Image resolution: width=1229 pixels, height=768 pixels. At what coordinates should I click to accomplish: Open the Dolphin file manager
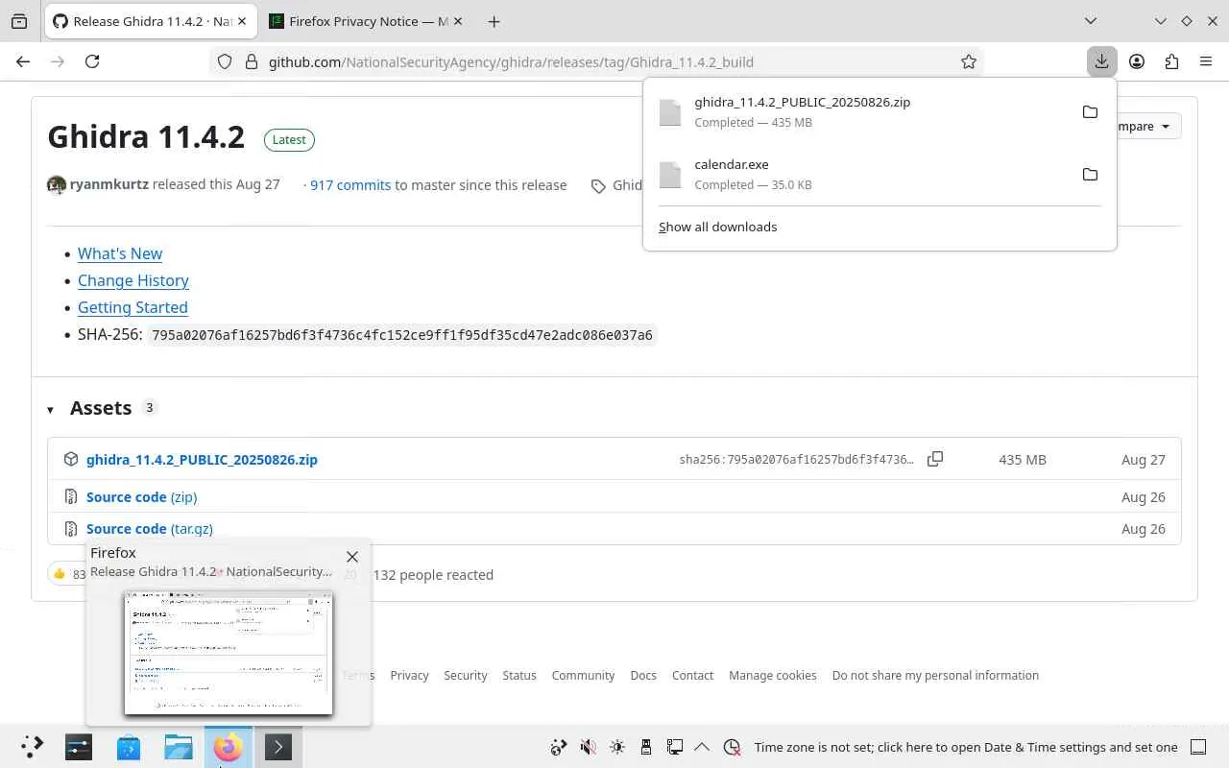pos(179,747)
